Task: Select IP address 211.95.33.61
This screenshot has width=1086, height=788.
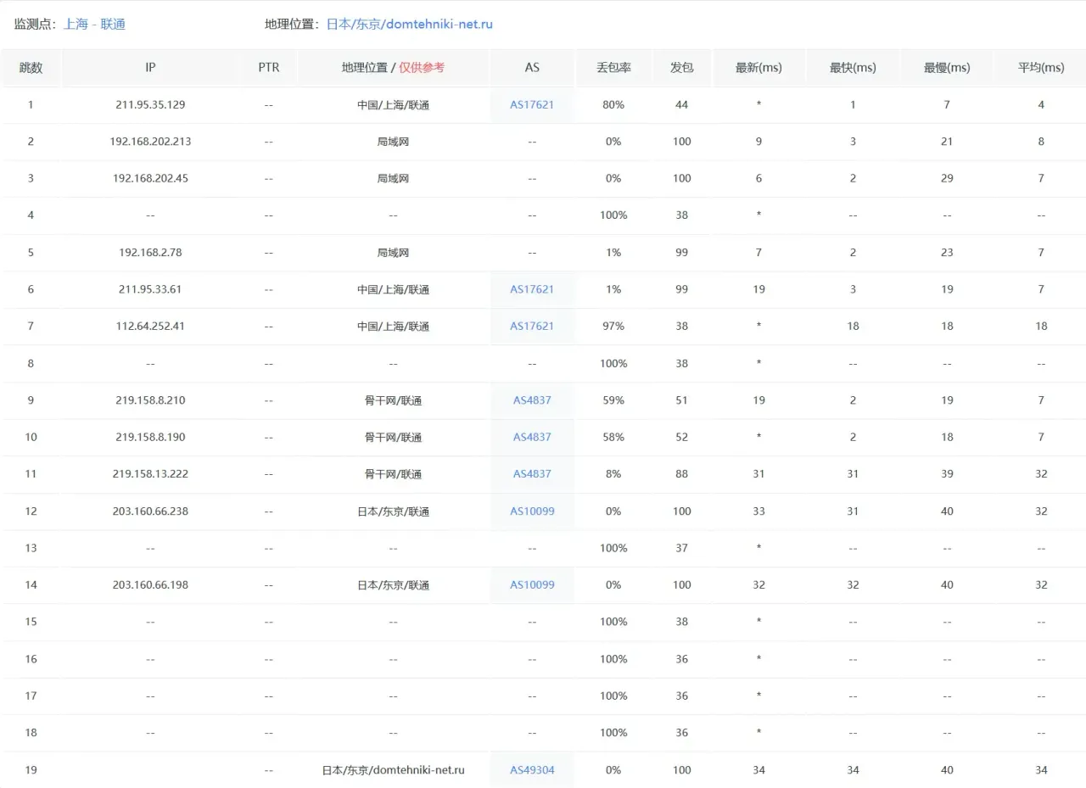Action: [x=150, y=289]
